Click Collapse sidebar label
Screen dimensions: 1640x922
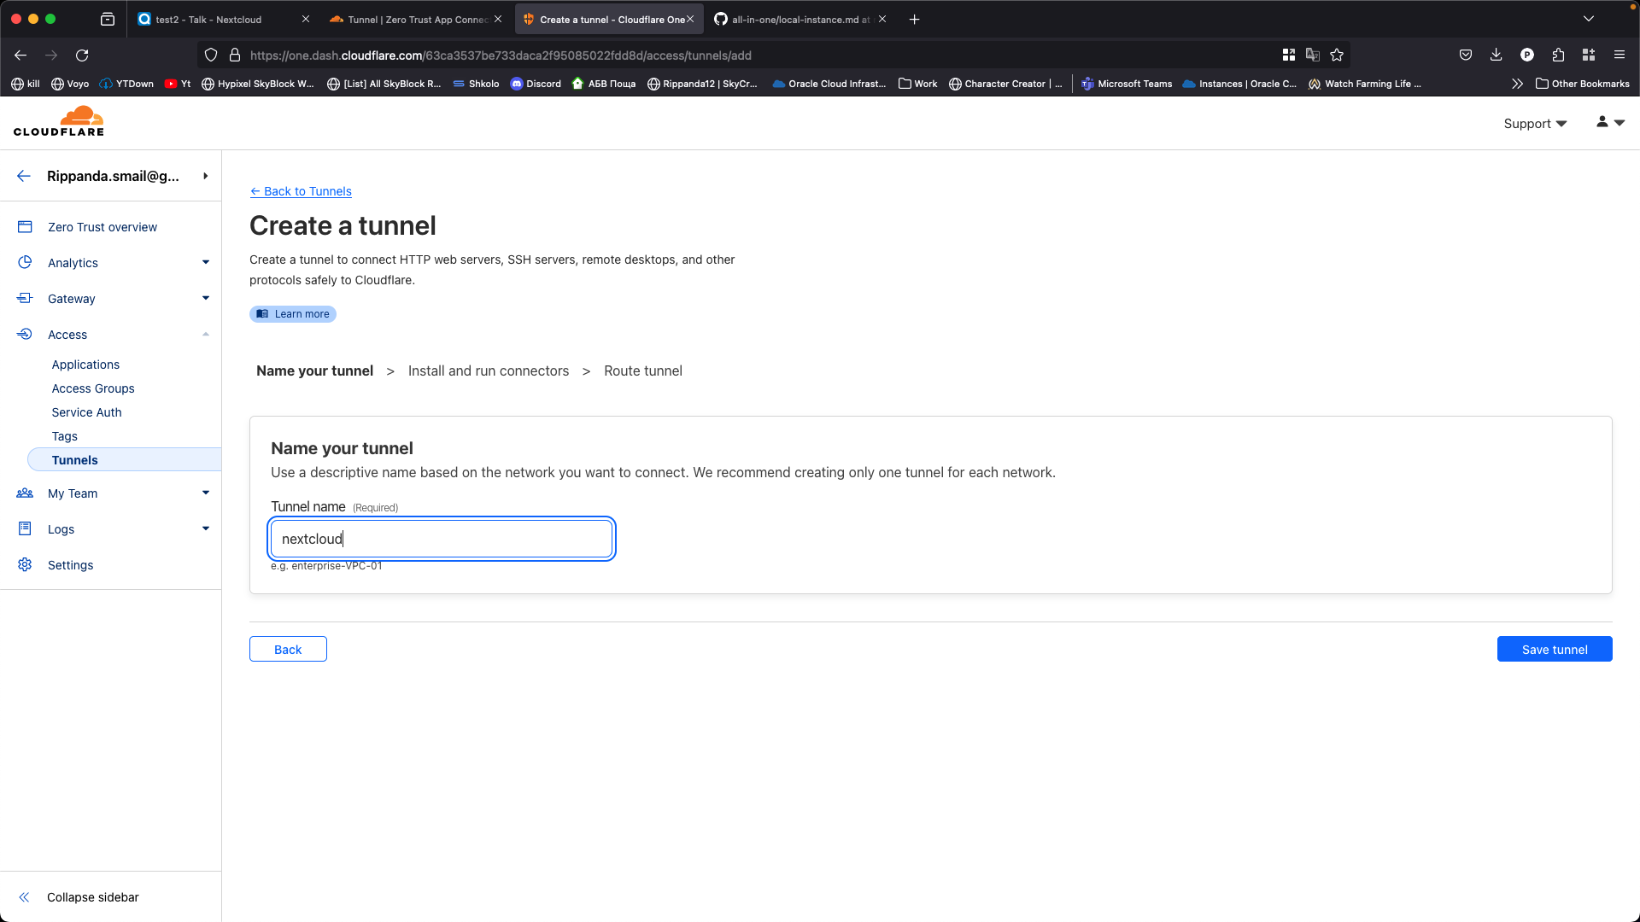[93, 897]
